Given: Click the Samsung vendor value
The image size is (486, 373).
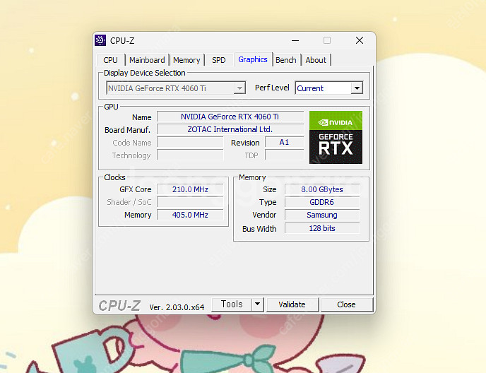Looking at the screenshot, I should point(322,215).
